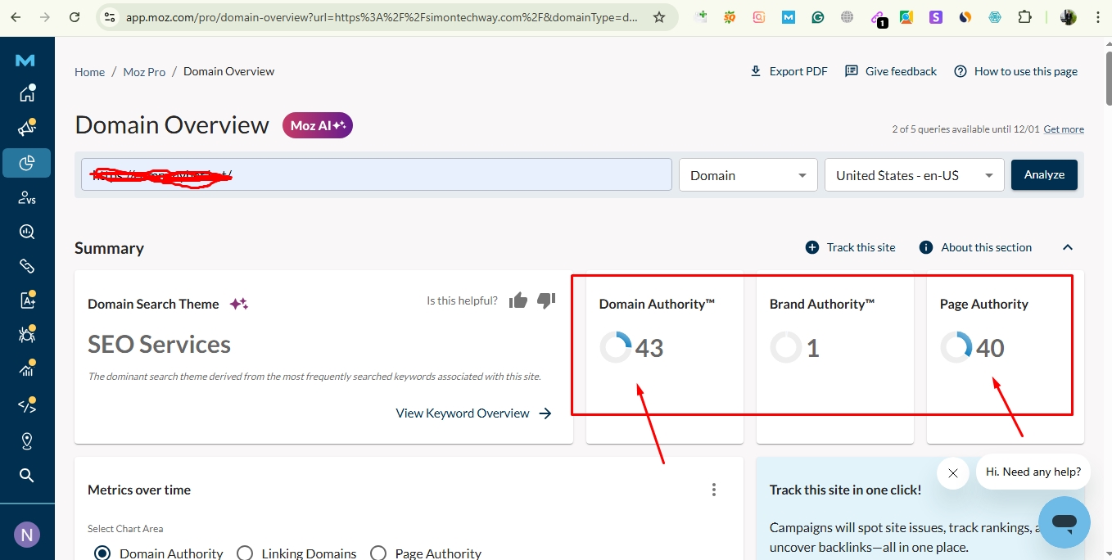Click the pink link extension icon with badge
Screen dimensions: 1112x560
pos(877,19)
